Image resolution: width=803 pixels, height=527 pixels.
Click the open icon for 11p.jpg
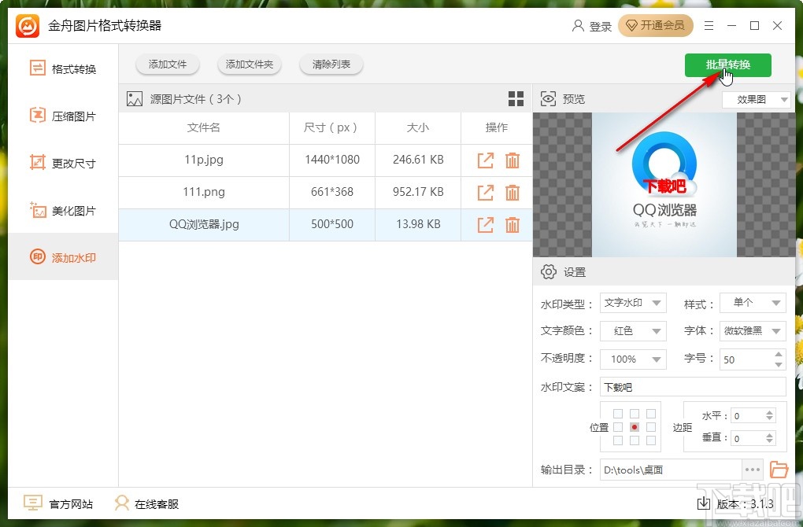[485, 160]
